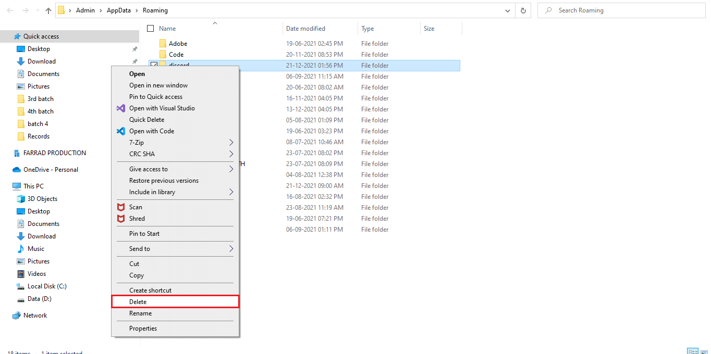Open the OneDrive - Personal cloud icon
The width and height of the screenshot is (711, 354).
click(x=17, y=170)
